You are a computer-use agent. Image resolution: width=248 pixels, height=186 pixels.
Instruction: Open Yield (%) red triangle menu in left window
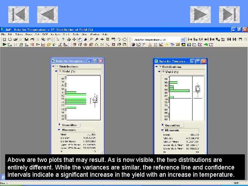60,71
